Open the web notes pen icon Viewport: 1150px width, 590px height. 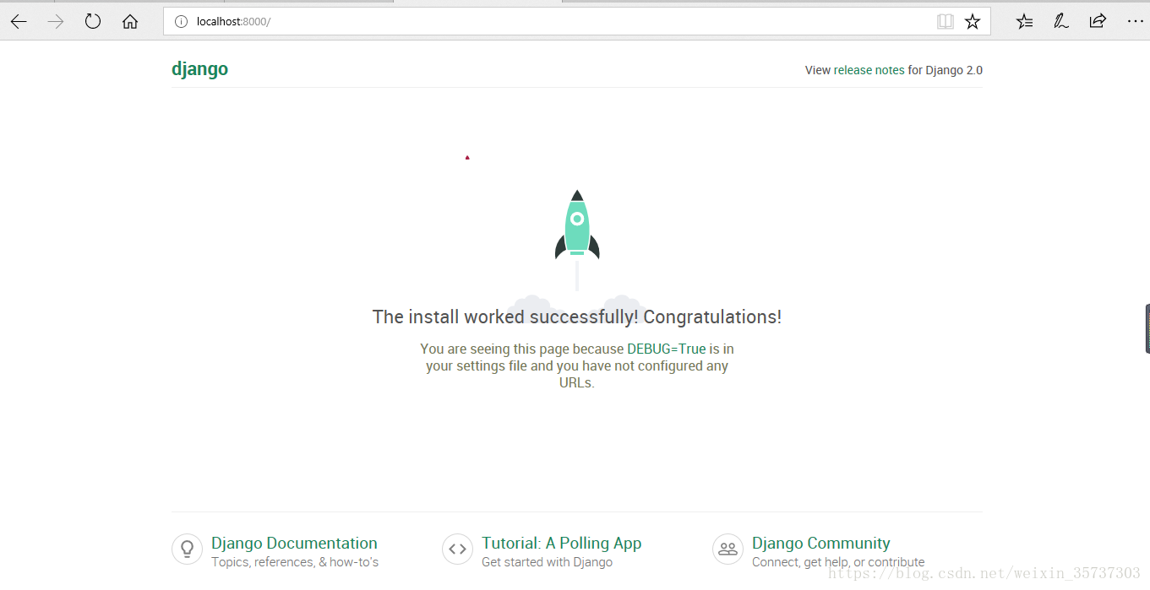pyautogui.click(x=1061, y=22)
